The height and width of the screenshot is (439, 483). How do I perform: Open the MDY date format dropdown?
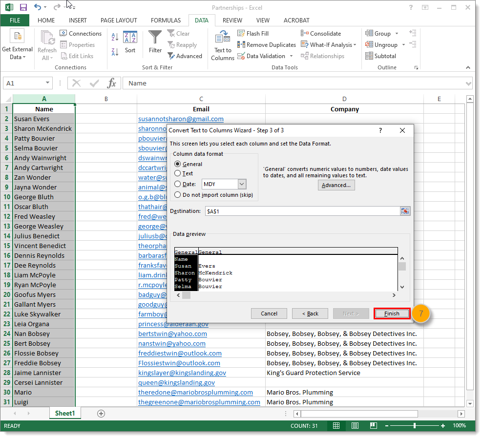pos(242,184)
